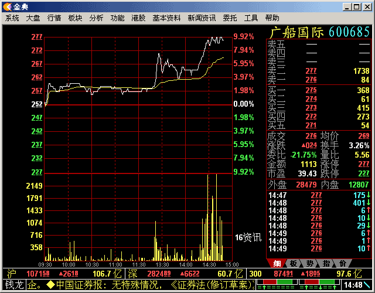
Task: Click the 买一 bid volume 368
Action: (x=363, y=90)
